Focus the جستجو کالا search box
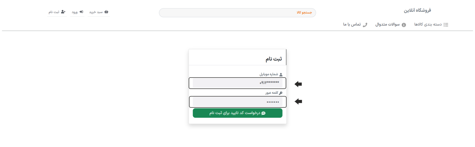The width and height of the screenshot is (475, 147). (237, 13)
